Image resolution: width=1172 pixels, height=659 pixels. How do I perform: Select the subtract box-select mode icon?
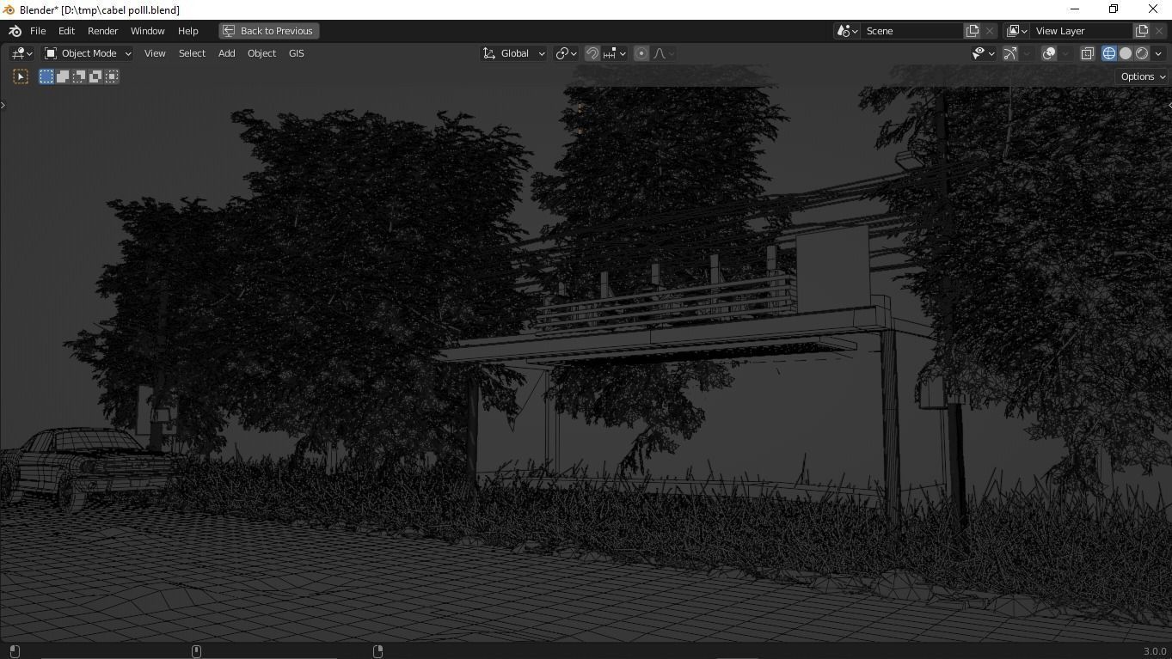coord(79,76)
